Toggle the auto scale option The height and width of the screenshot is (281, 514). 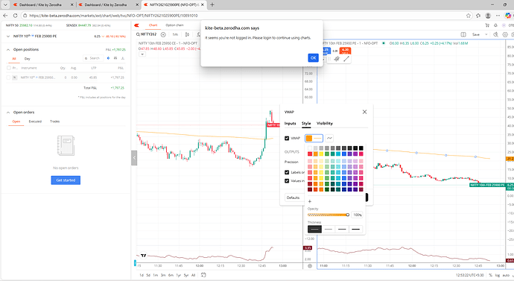506,275
